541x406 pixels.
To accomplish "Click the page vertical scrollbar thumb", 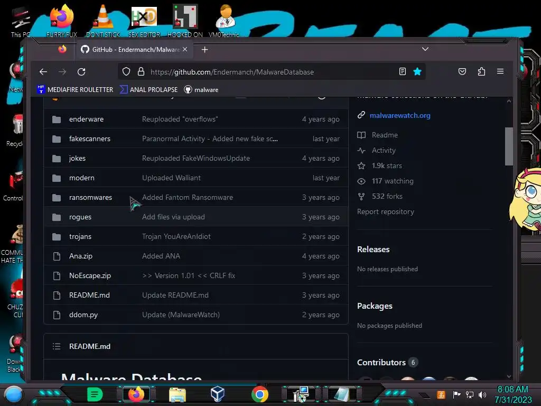I will tap(509, 146).
